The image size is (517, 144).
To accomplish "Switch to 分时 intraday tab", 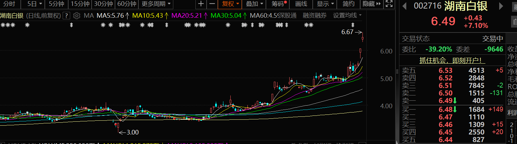I will pos(9,4).
